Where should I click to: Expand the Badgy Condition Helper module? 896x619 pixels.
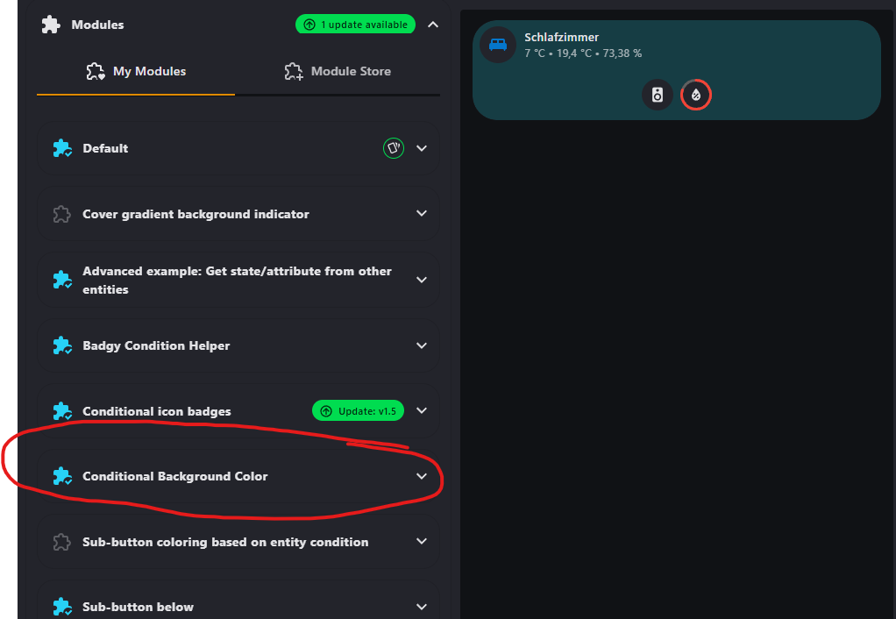pyautogui.click(x=422, y=345)
